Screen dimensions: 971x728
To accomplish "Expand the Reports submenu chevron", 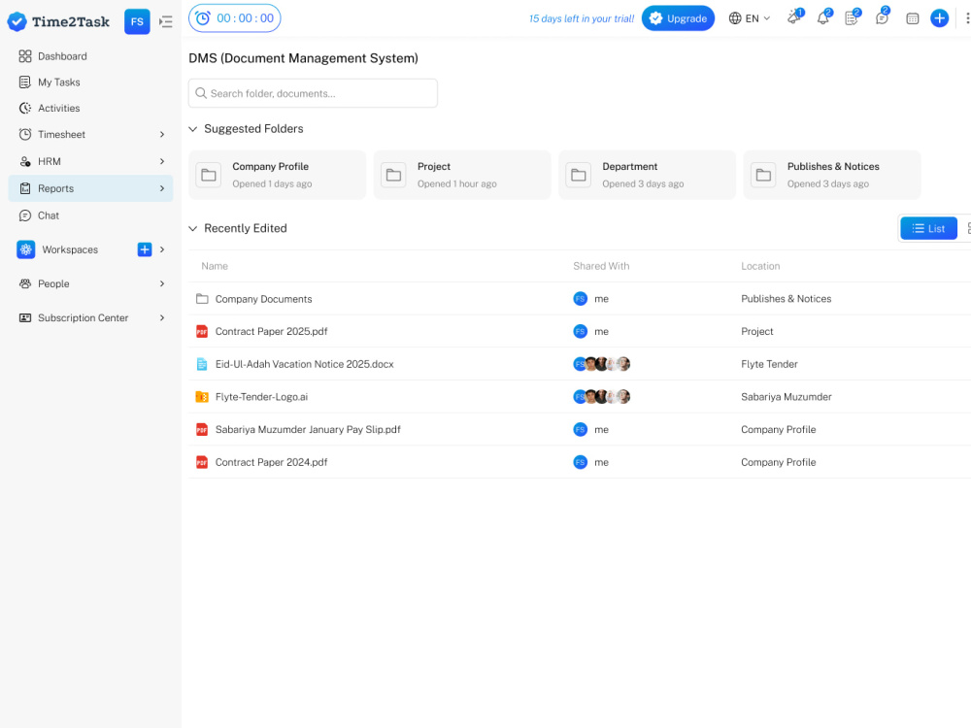I will coord(162,188).
